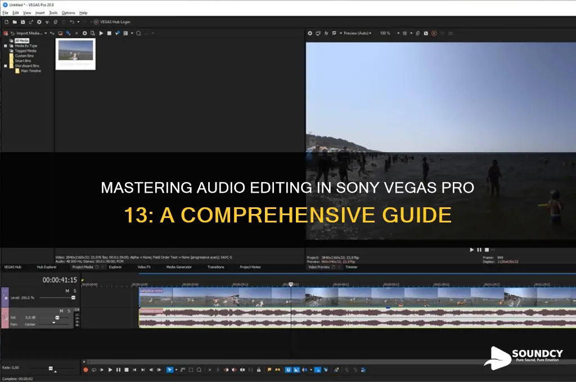Select the beach clip thumbnail in Project Media
The width and height of the screenshot is (576, 382).
point(75,54)
